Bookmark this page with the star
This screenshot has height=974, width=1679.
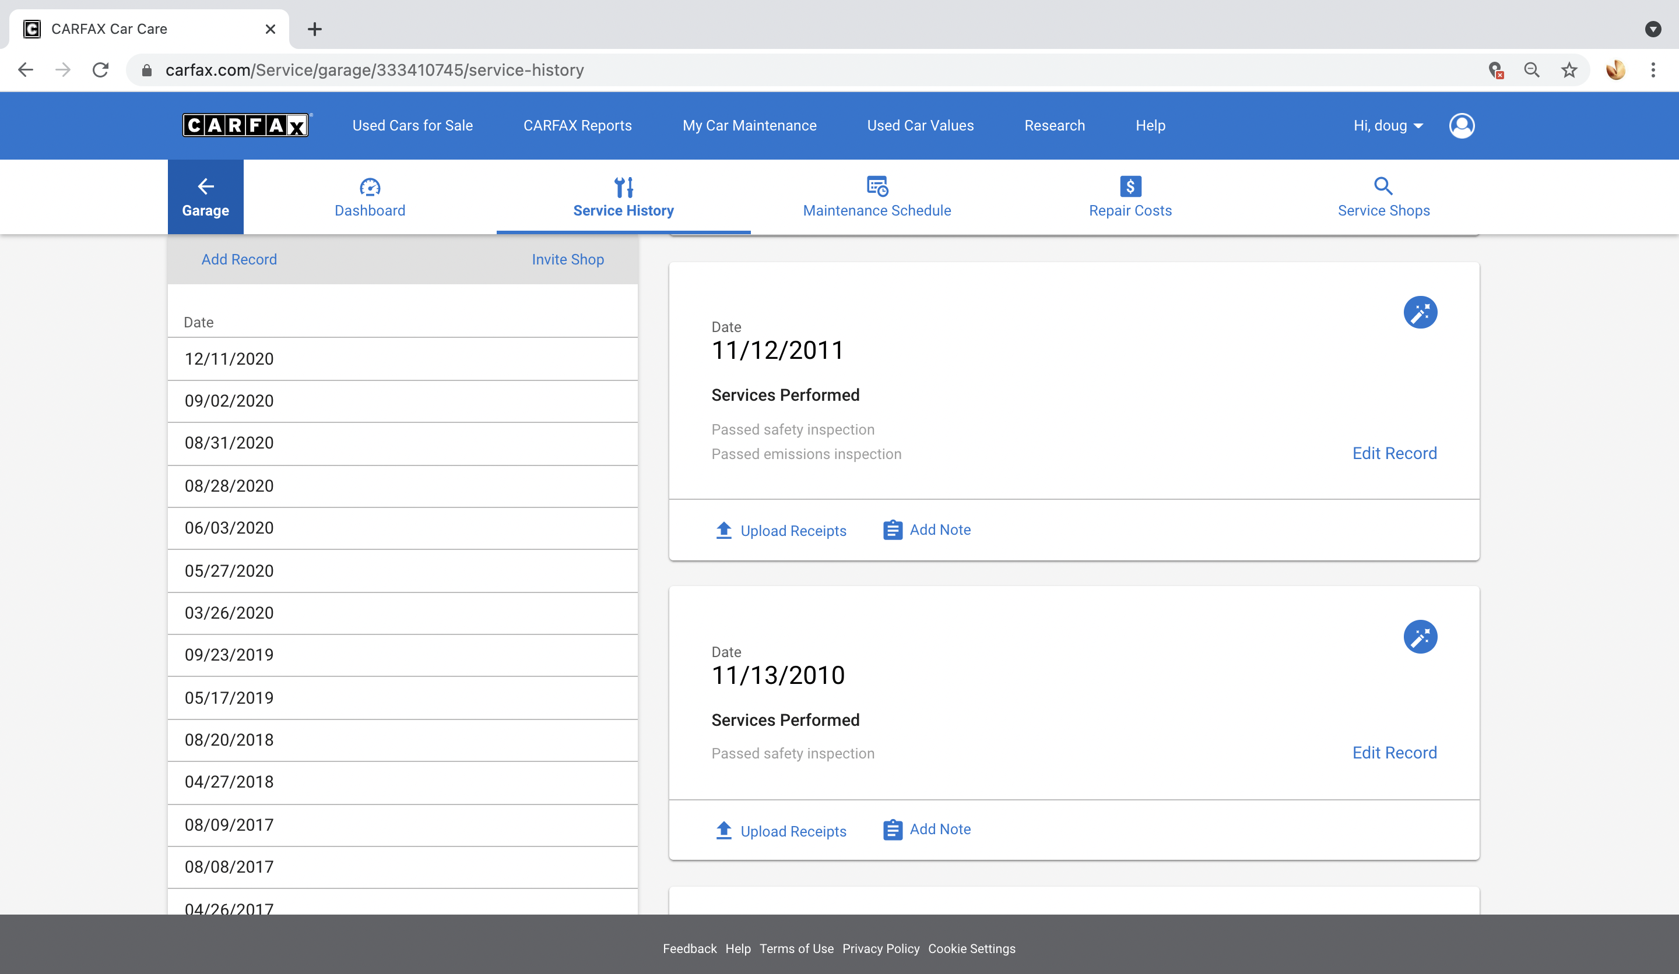click(1569, 70)
